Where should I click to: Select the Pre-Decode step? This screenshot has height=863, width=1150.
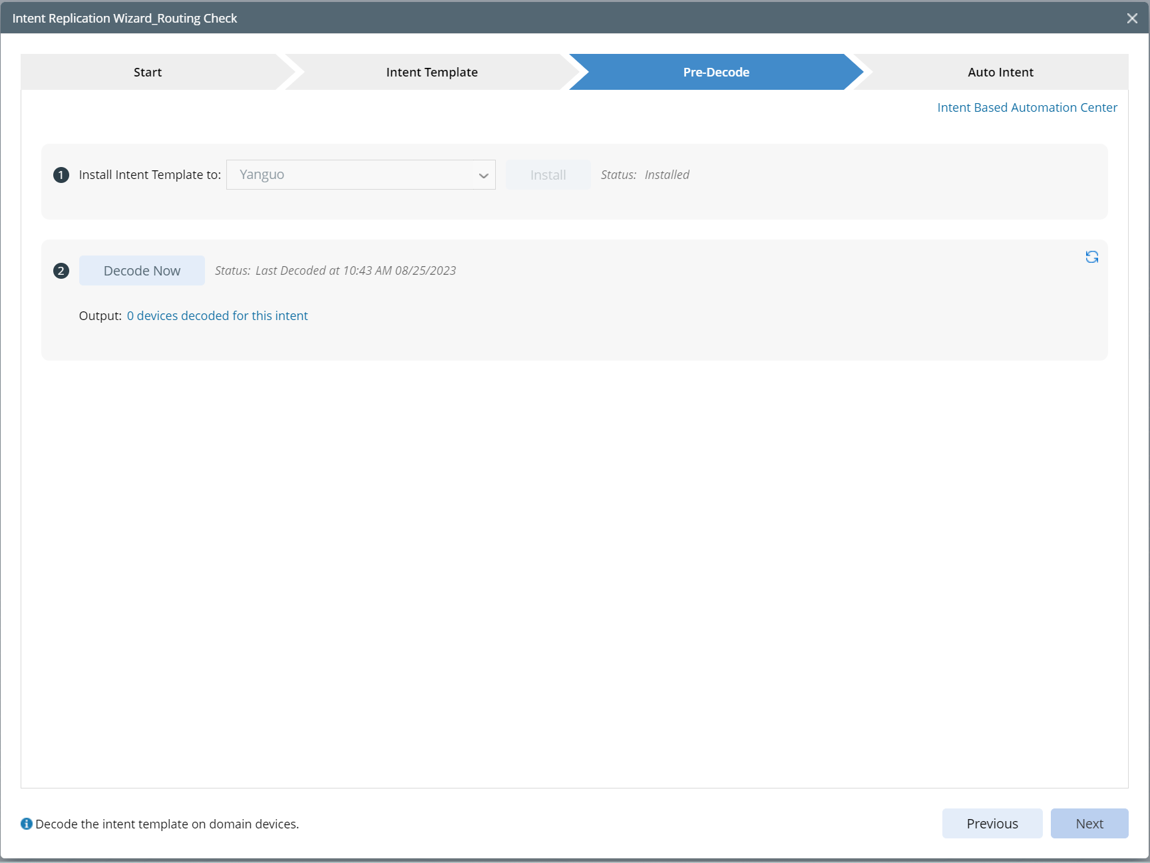click(716, 72)
